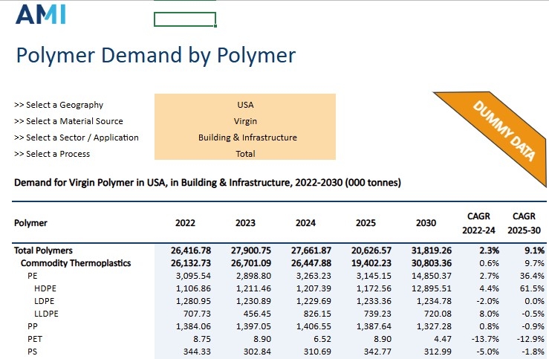Select the 2022 column header
This screenshot has width=549, height=359.
coord(186,222)
